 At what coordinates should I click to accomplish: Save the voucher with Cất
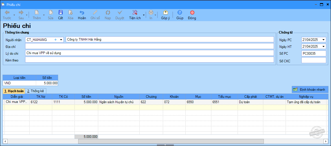[61, 15]
